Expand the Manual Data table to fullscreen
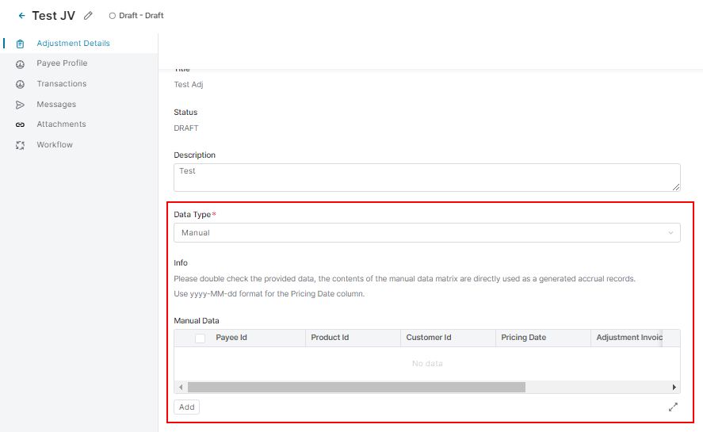Viewport: 703px width, 432px height. point(673,407)
